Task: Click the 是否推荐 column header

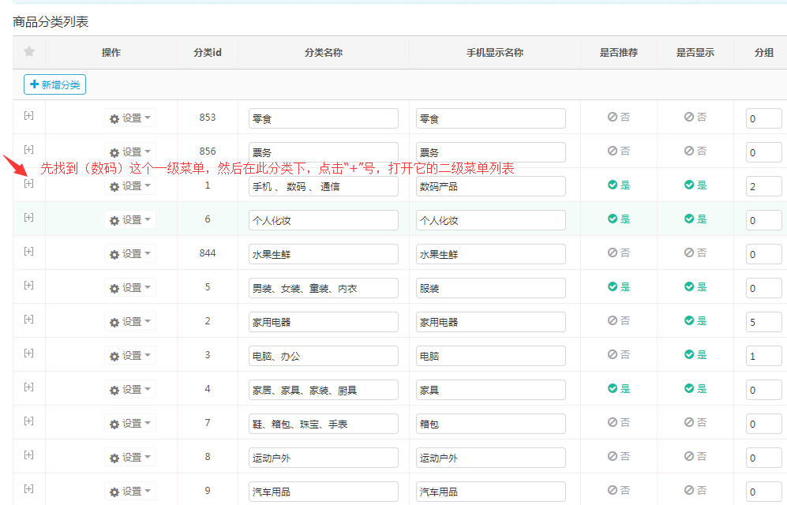Action: 618,52
